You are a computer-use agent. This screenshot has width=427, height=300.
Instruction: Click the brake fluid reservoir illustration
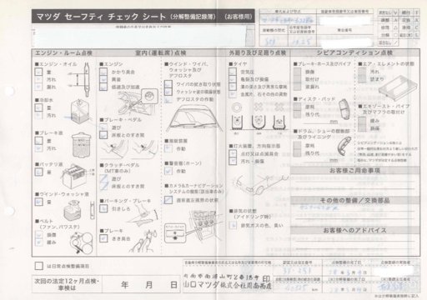(82, 144)
